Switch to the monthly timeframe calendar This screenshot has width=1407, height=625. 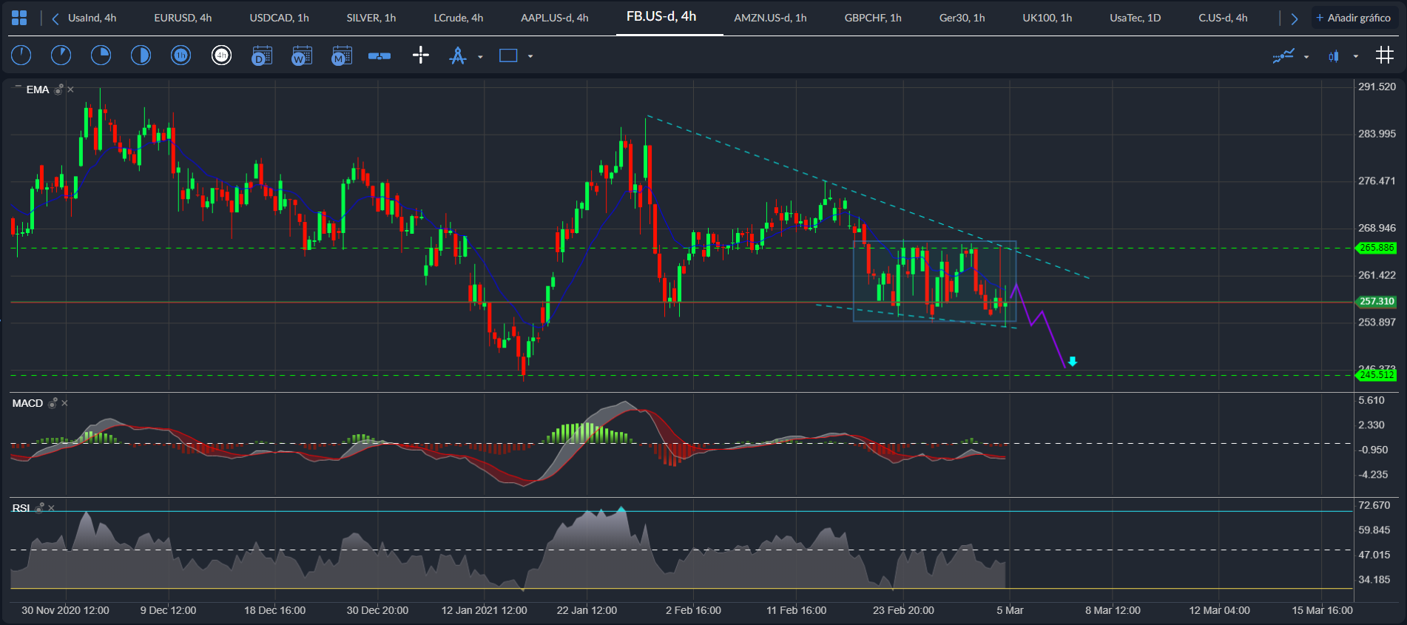342,55
